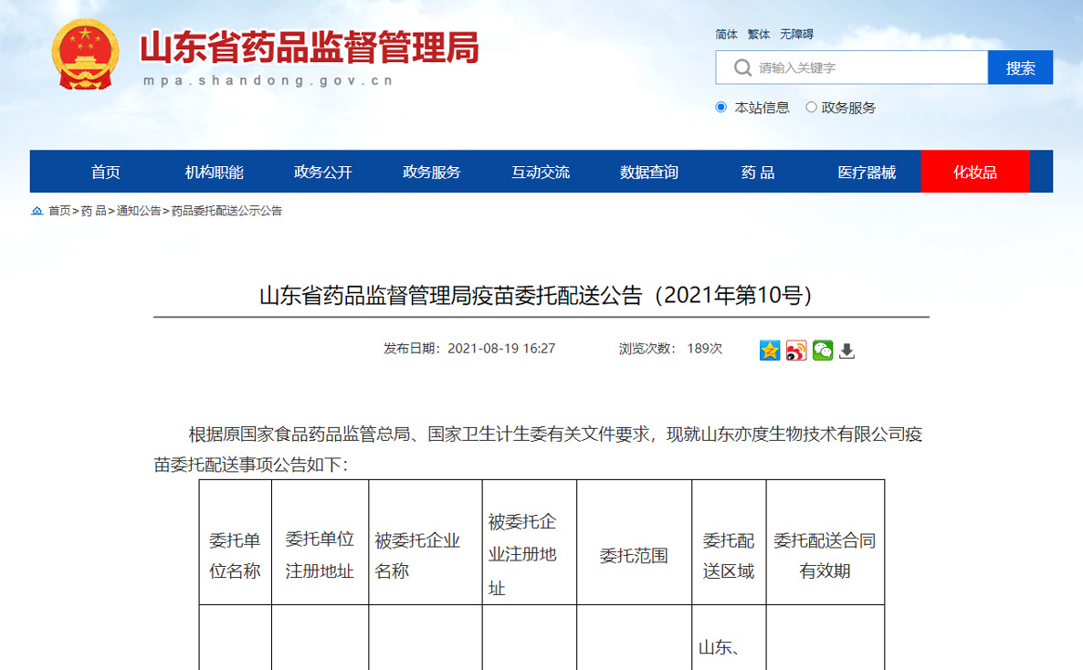This screenshot has height=670, width=1083.
Task: Open the 数据查询 navigation item
Action: click(648, 172)
